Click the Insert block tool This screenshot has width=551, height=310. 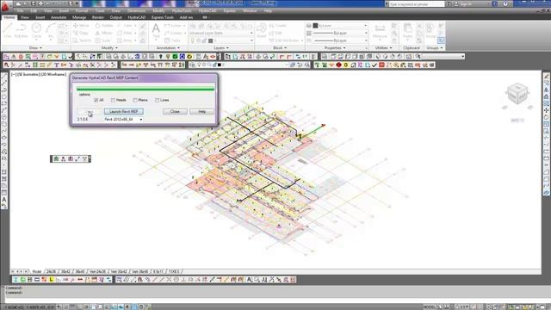pyautogui.click(x=262, y=31)
